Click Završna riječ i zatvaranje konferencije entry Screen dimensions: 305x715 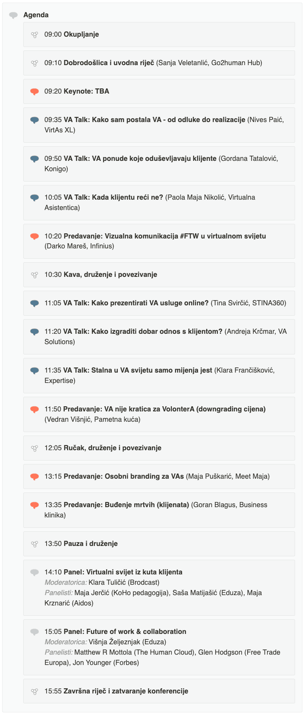click(126, 691)
